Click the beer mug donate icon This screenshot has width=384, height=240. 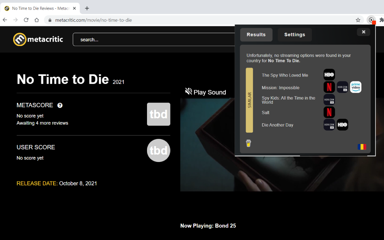point(248,143)
